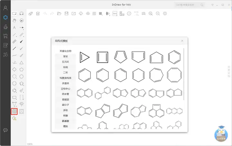This screenshot has width=232, height=146.
Task: Click the info circle icon
Action: pos(129,14)
